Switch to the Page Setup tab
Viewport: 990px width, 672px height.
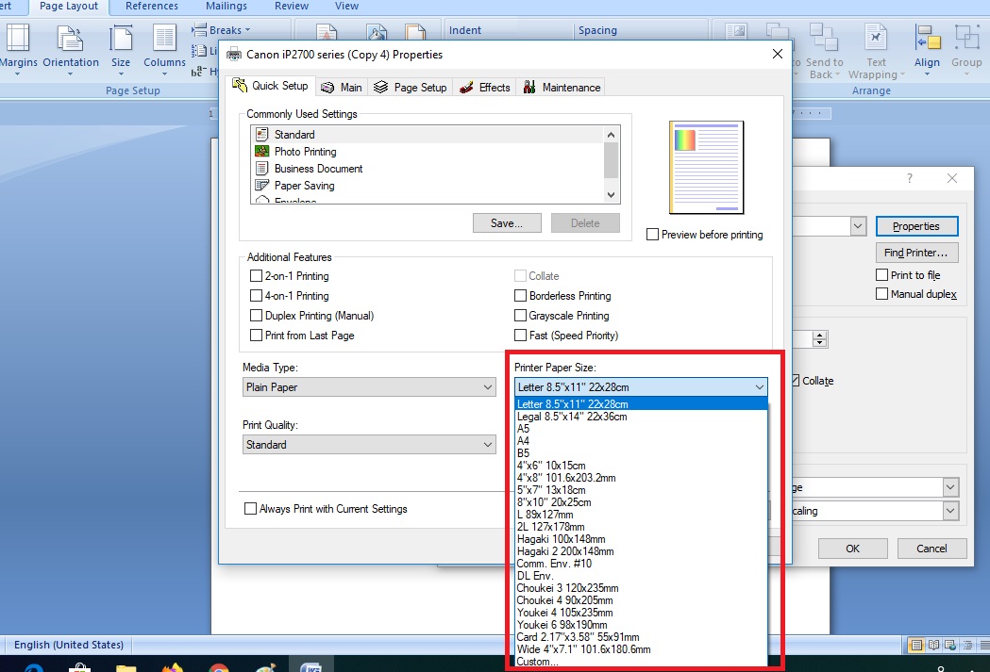411,88
